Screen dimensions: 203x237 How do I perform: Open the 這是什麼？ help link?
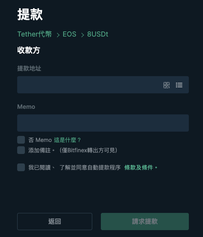(x=67, y=140)
